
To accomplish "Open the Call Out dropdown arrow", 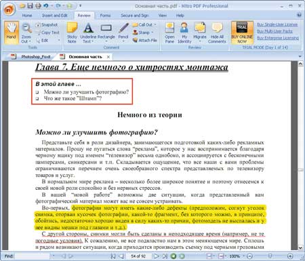I will 155,24.
